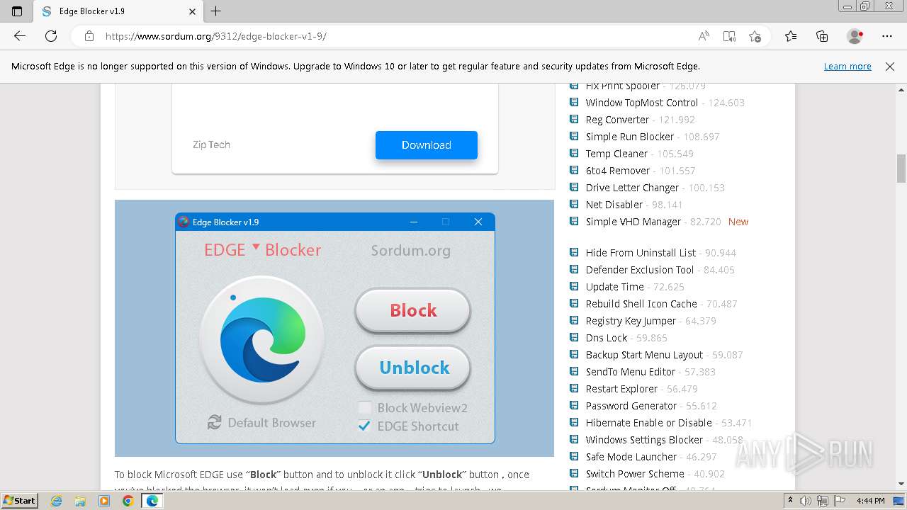Viewport: 907px width, 510px height.
Task: View site information lock icon
Action: [89, 36]
